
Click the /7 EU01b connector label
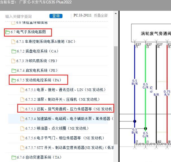pos(140,143)
